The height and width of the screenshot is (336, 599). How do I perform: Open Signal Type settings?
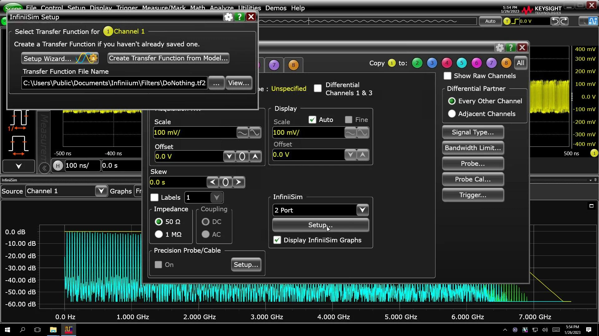pos(473,132)
